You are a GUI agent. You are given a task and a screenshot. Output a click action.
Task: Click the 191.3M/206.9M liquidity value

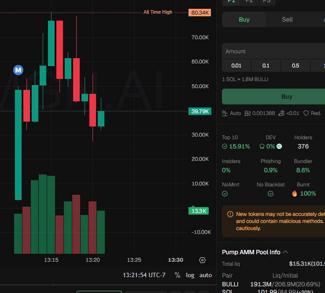coord(285,284)
